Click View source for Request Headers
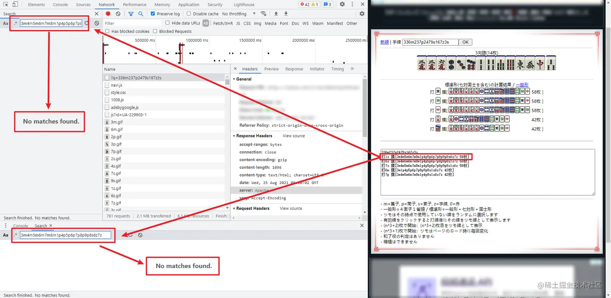611x298 pixels. pyautogui.click(x=291, y=208)
